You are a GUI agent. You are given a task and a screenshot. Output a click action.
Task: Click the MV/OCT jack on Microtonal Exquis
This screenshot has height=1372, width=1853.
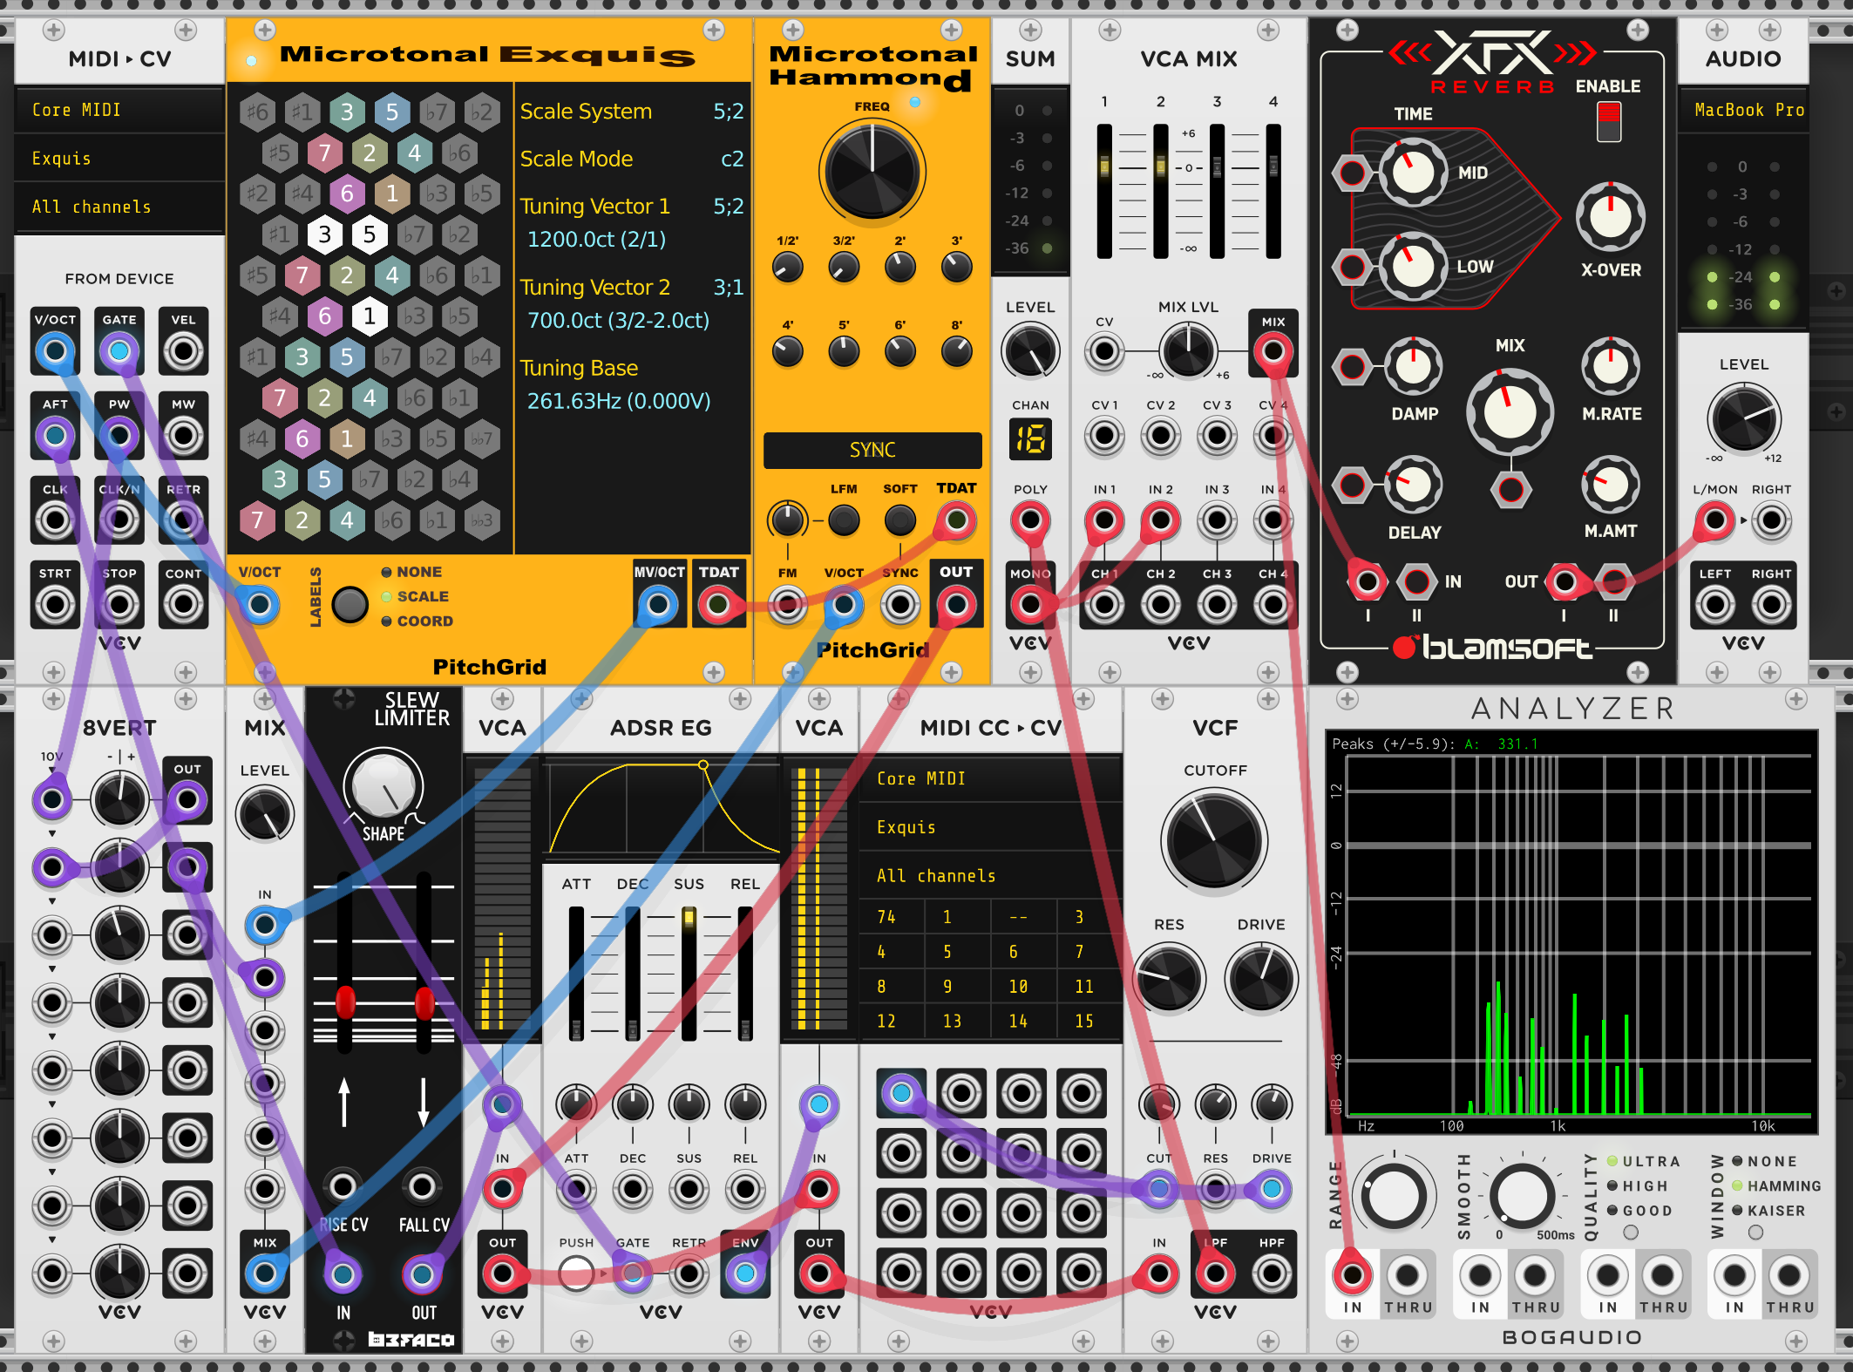pyautogui.click(x=658, y=604)
